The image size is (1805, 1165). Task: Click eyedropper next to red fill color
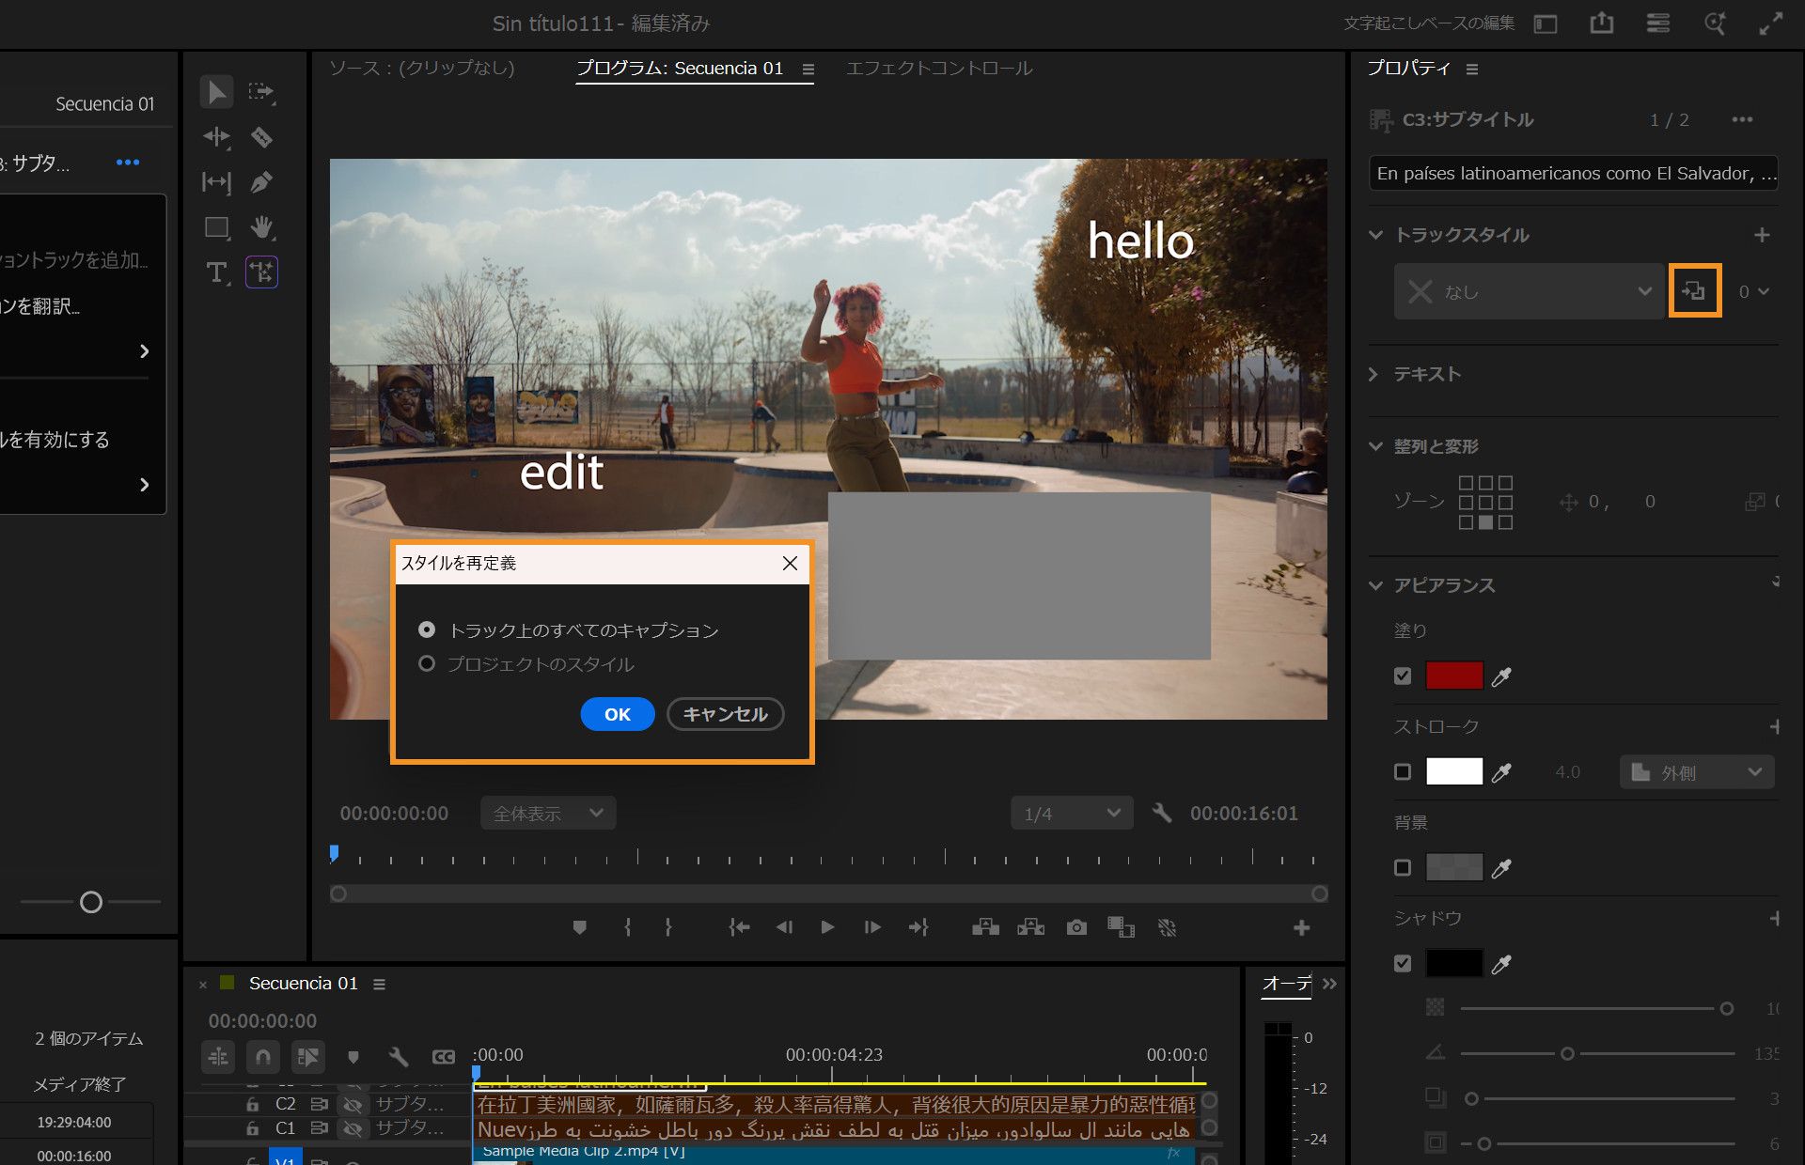1501,676
